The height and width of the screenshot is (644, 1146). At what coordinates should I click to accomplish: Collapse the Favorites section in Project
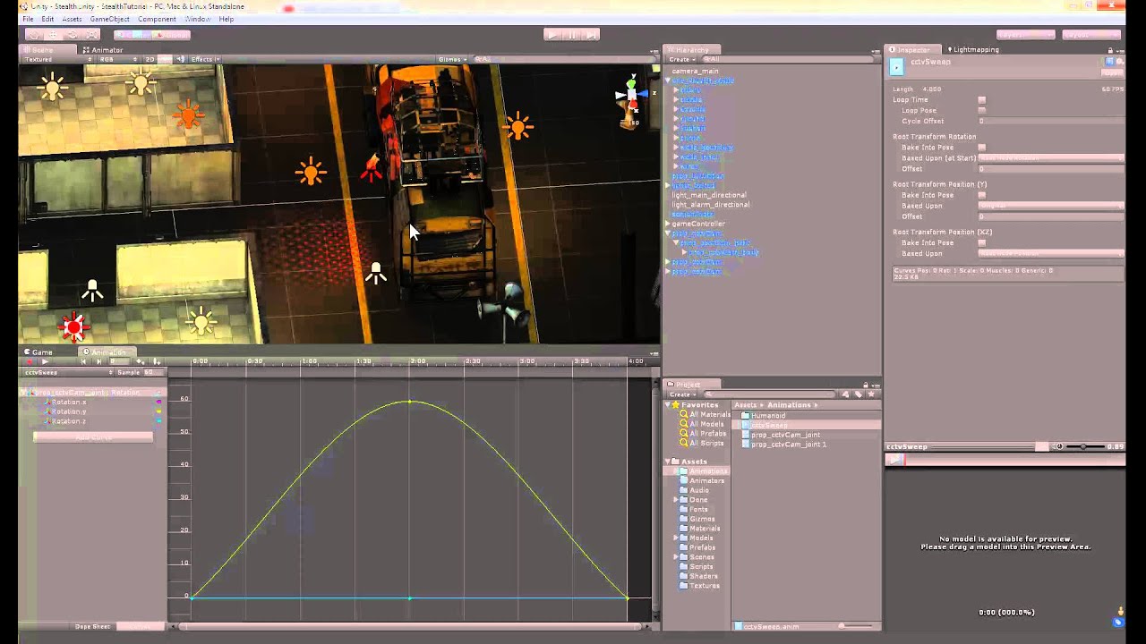[670, 405]
